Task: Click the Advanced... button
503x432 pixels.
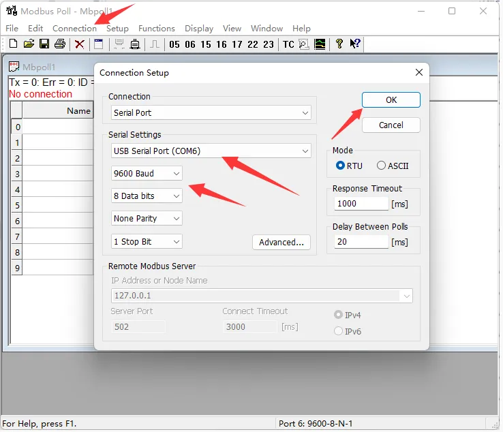Action: click(x=281, y=243)
